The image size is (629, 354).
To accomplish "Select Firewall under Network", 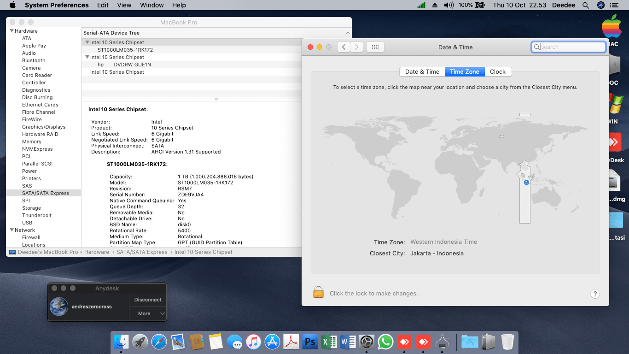I will pyautogui.click(x=31, y=237).
